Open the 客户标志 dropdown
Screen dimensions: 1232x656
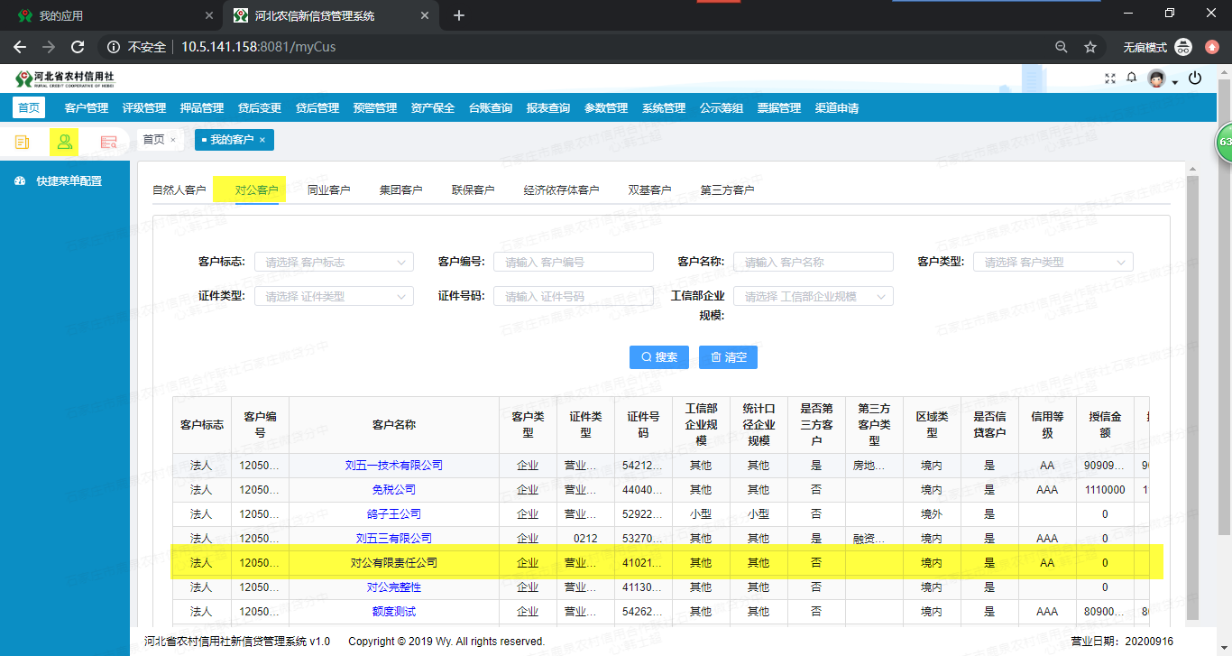334,261
